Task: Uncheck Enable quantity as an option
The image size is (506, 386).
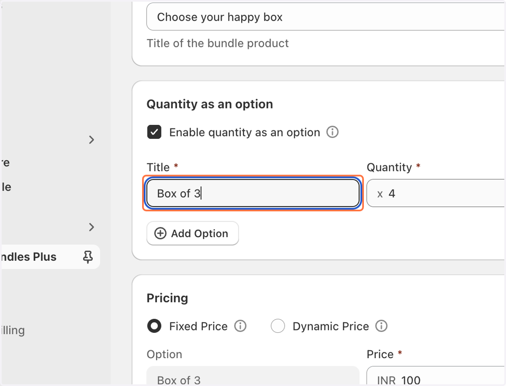Action: tap(154, 132)
